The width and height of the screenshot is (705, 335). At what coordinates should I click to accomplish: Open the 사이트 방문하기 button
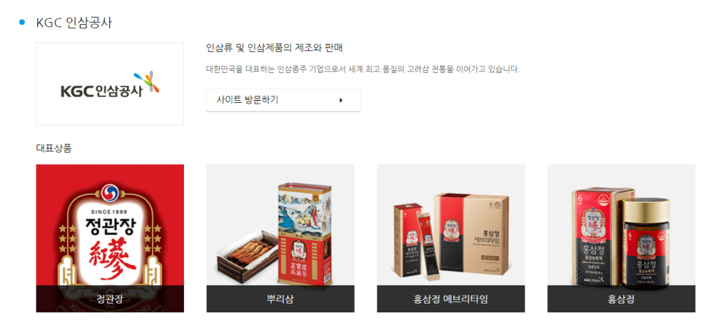click(x=283, y=100)
